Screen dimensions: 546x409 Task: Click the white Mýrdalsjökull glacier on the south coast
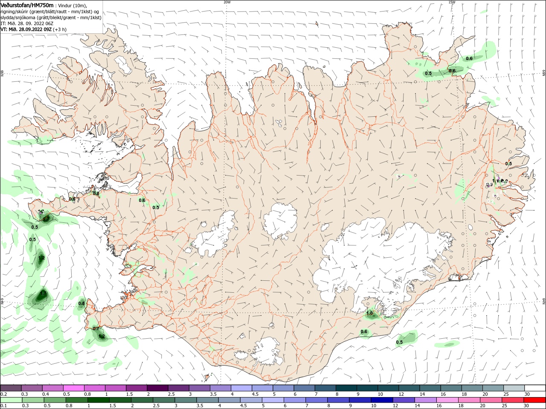(267, 352)
